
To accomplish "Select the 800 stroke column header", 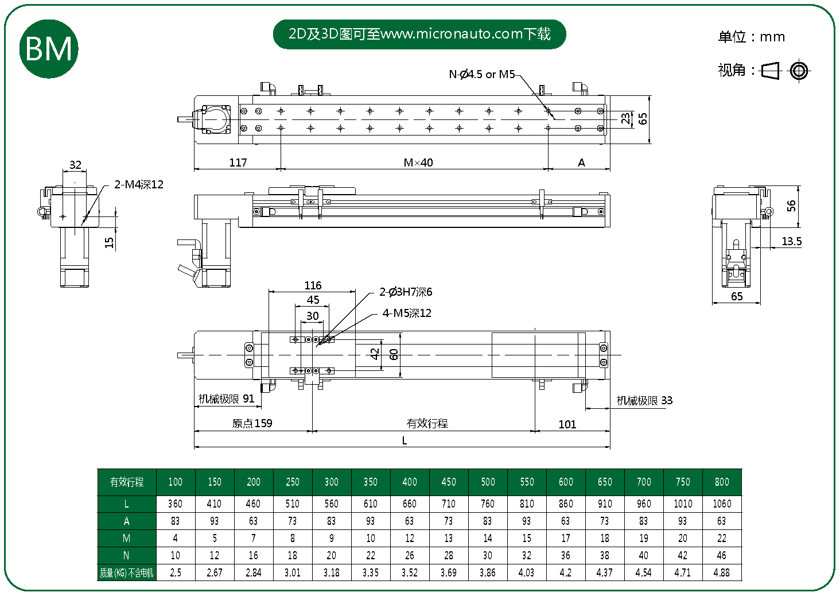I will (x=722, y=482).
